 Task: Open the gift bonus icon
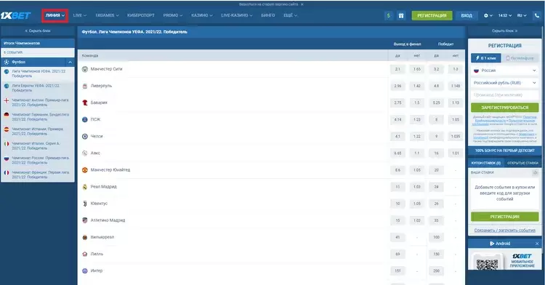(401, 16)
